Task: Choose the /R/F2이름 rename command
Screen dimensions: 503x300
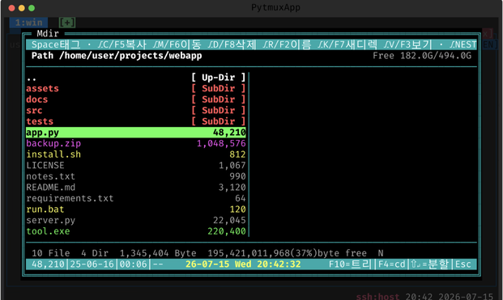Action: click(x=287, y=44)
